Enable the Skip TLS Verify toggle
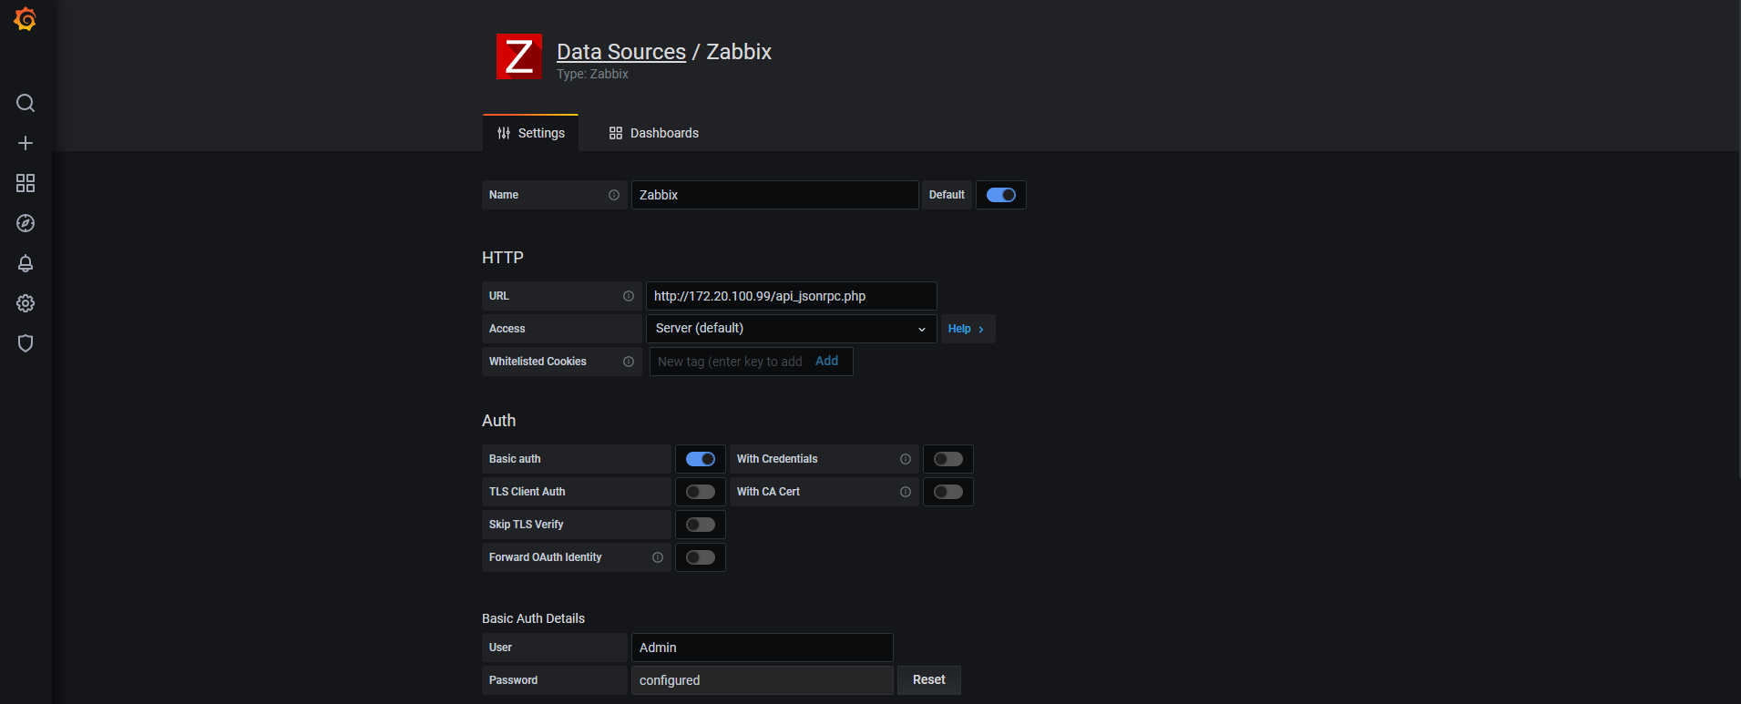 pos(701,525)
